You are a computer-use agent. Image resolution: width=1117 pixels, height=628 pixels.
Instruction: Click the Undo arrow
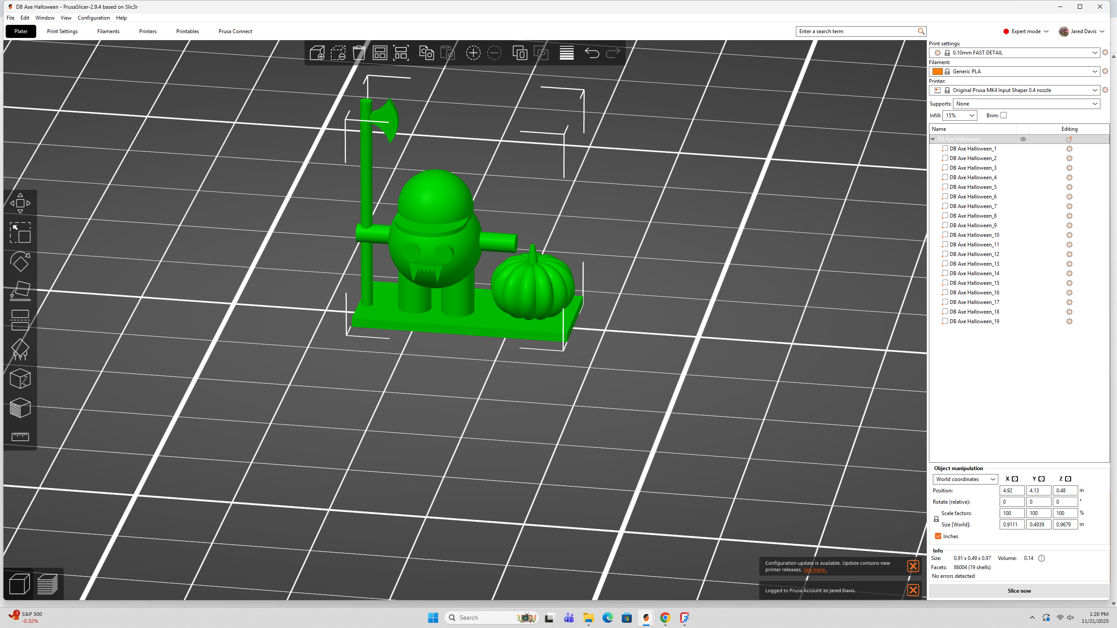[592, 53]
